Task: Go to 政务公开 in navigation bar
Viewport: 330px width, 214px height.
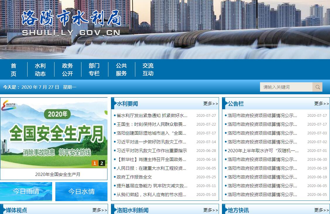Action: coord(67,70)
